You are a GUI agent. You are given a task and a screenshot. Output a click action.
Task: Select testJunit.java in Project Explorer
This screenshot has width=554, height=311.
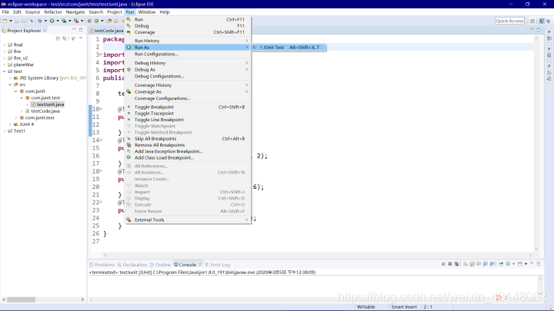(50, 104)
